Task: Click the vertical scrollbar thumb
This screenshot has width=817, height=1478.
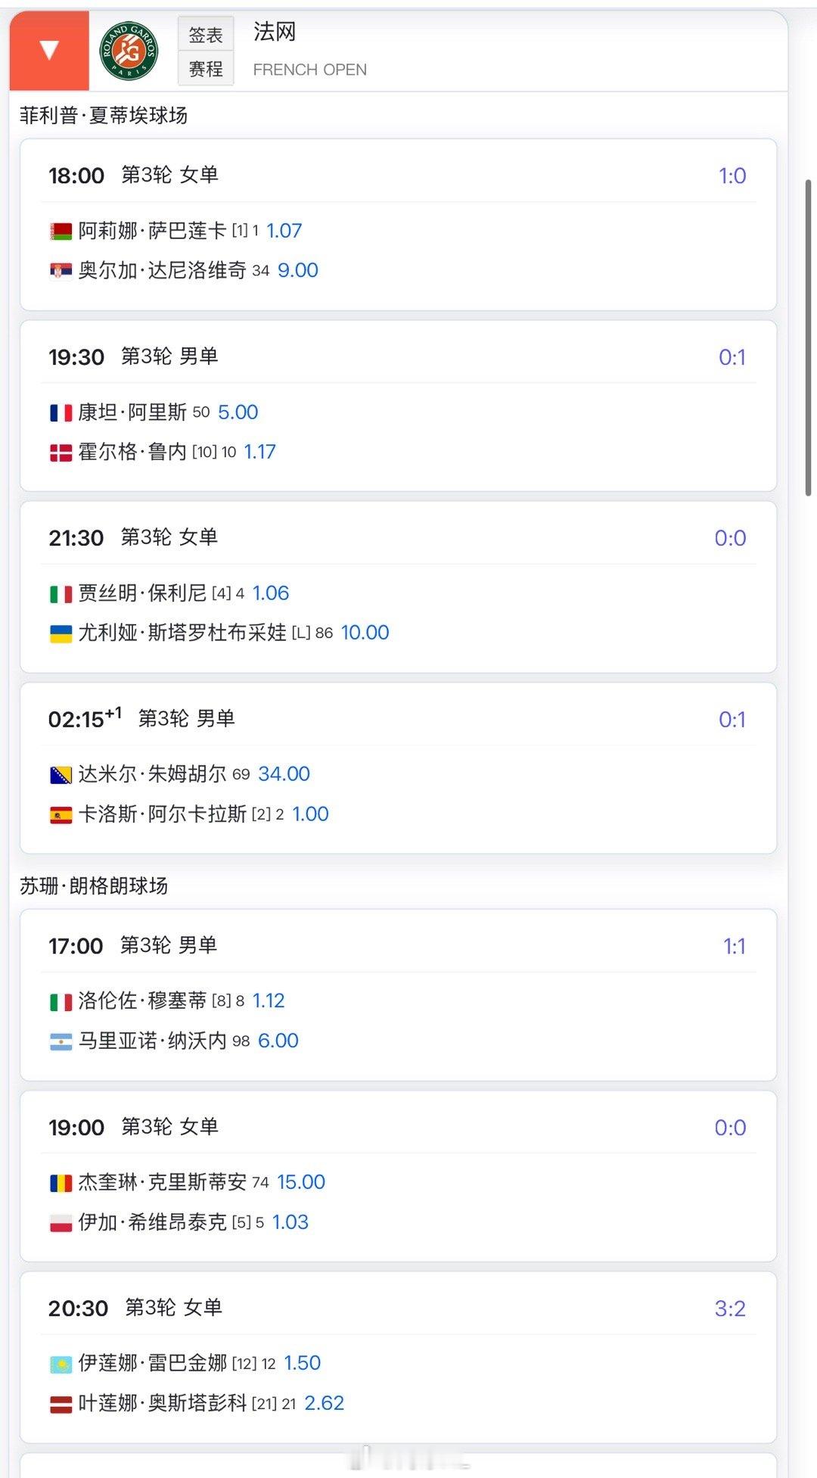Action: click(x=808, y=338)
